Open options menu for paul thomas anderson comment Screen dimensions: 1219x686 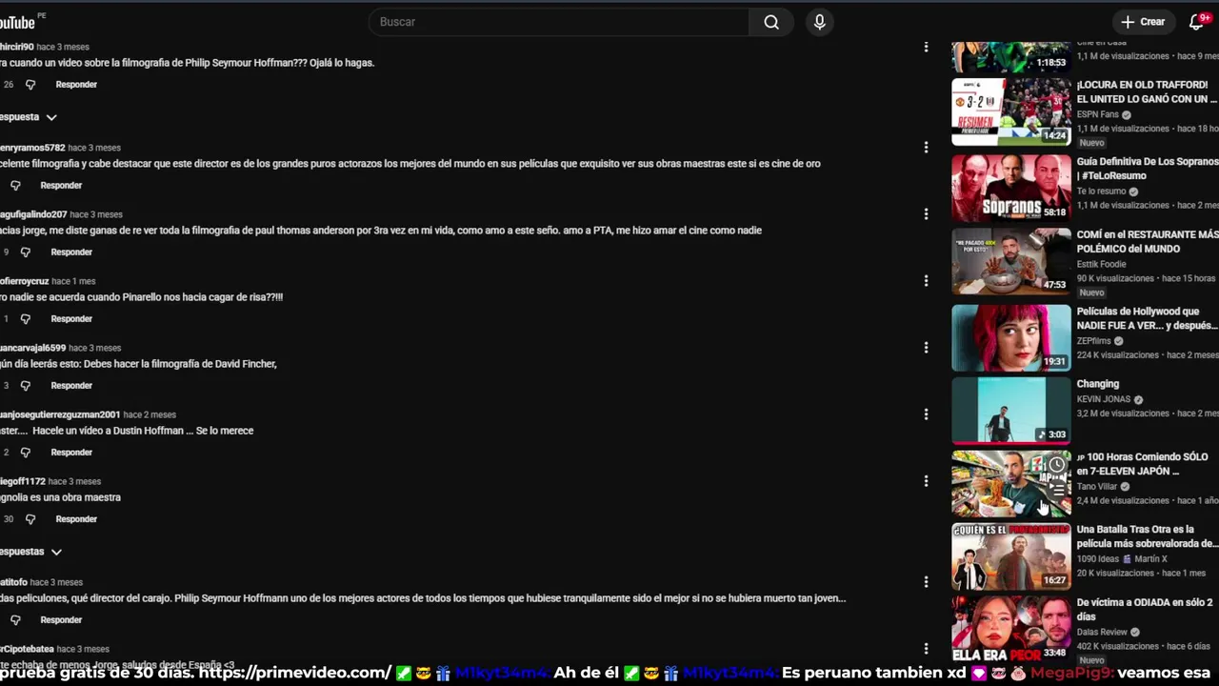[926, 214]
